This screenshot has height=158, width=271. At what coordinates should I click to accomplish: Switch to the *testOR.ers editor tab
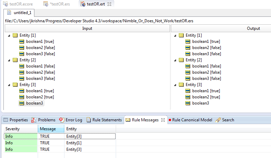[56, 4]
